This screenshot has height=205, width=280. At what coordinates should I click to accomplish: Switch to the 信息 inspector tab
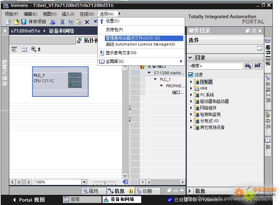[x=121, y=191]
